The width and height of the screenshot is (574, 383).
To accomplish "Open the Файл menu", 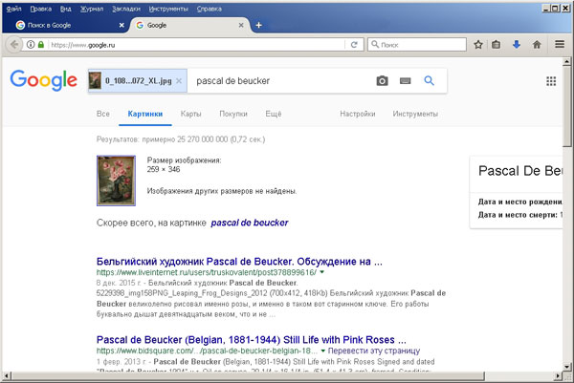I will tap(14, 9).
